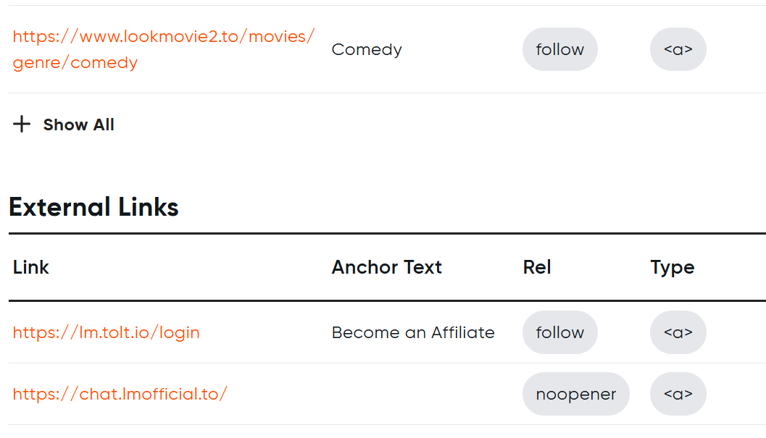The height and width of the screenshot is (438, 766).
Task: Click the noopener rel tag
Action: pyautogui.click(x=576, y=394)
